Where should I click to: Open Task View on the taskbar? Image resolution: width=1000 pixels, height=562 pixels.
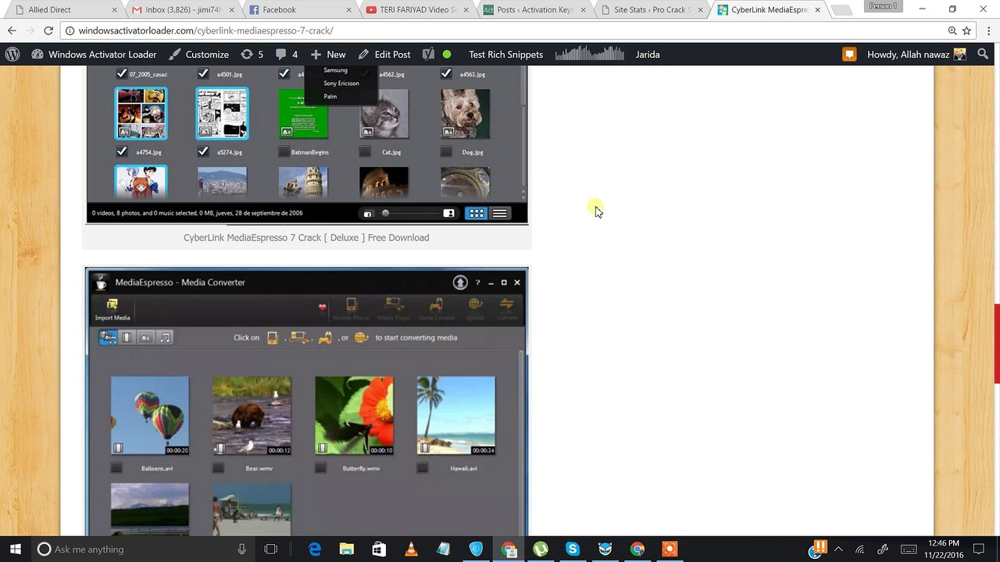271,549
